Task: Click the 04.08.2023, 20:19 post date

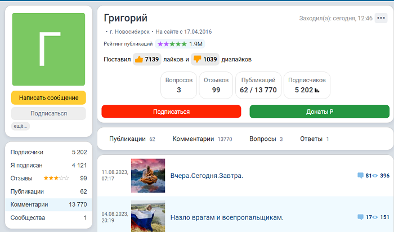Action: click(x=115, y=217)
